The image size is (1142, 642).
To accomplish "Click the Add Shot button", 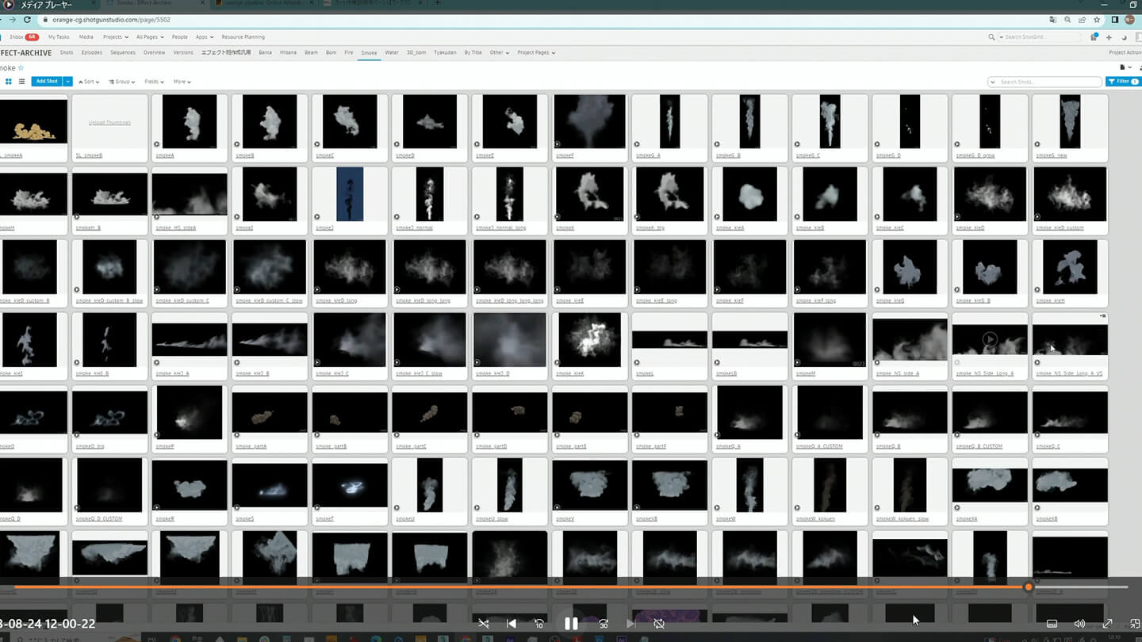I will pos(47,82).
